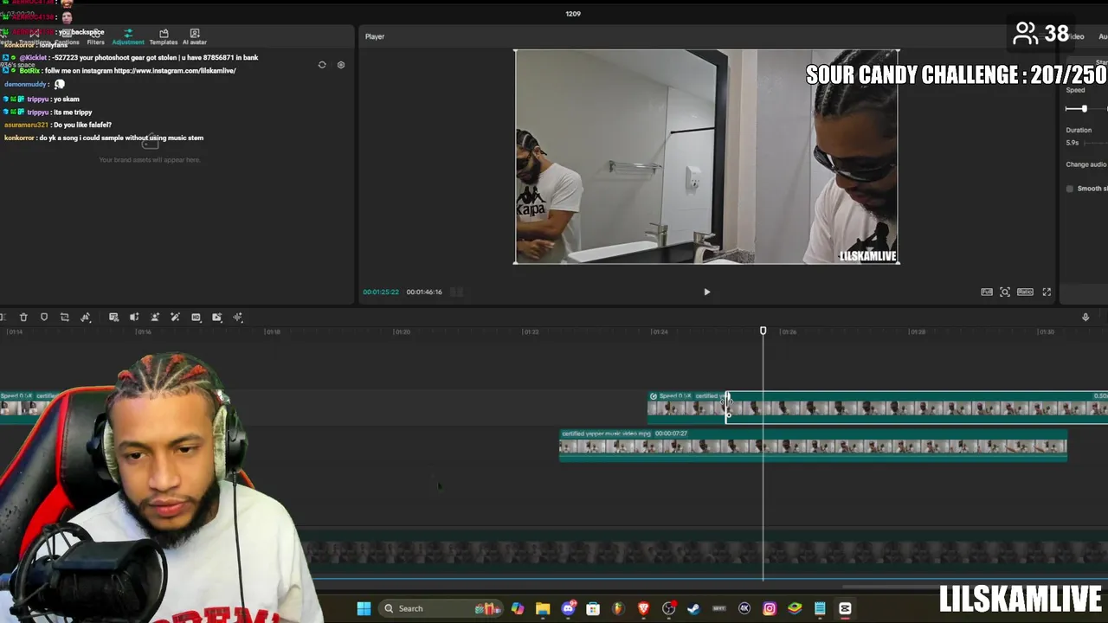This screenshot has height=623, width=1108.
Task: Select the upper Speed clip on timeline
Action: click(x=878, y=407)
